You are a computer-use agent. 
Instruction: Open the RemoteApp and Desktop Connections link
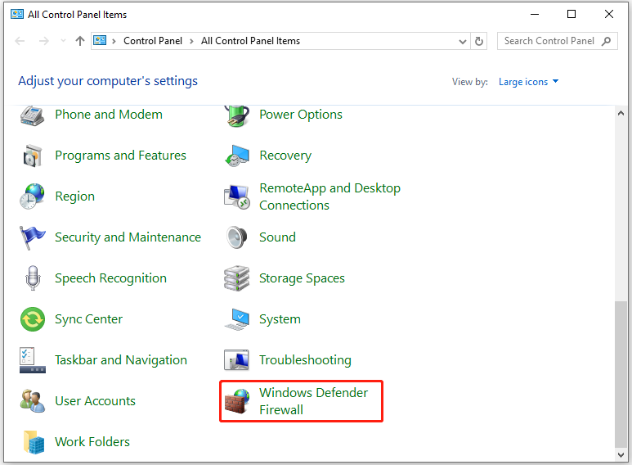(x=329, y=196)
